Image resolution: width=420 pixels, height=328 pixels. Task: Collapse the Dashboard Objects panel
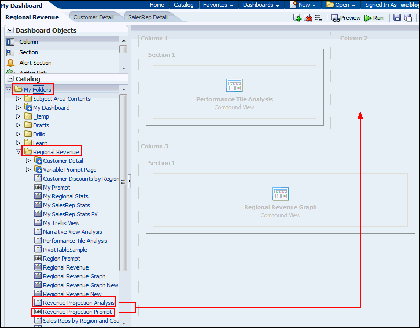coord(10,30)
